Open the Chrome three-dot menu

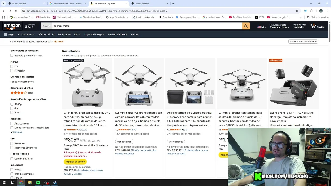click(x=327, y=11)
